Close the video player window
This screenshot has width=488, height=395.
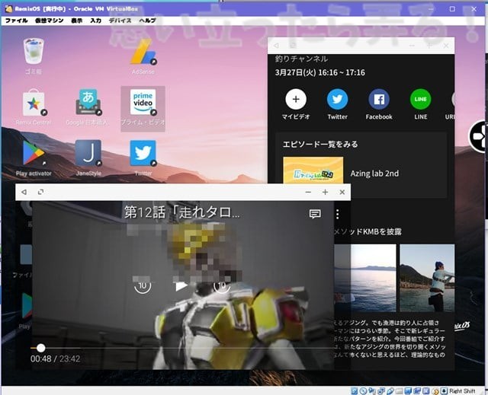(342, 193)
